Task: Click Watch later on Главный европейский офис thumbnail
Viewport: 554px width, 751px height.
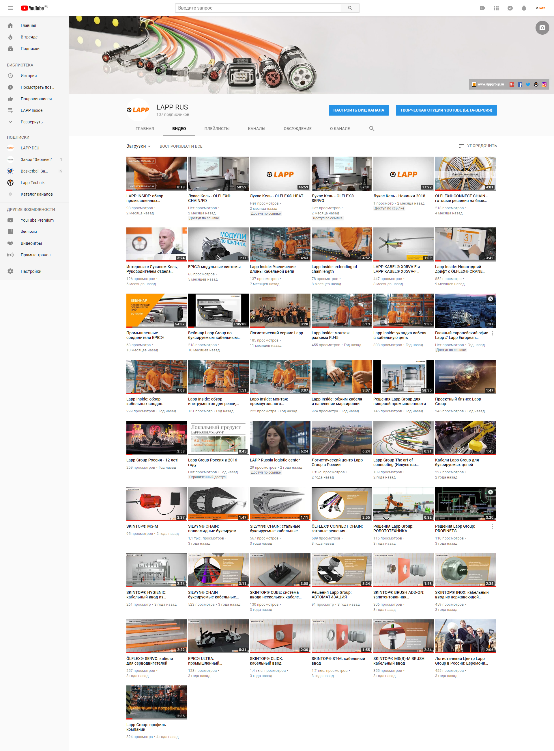Action: coord(490,299)
